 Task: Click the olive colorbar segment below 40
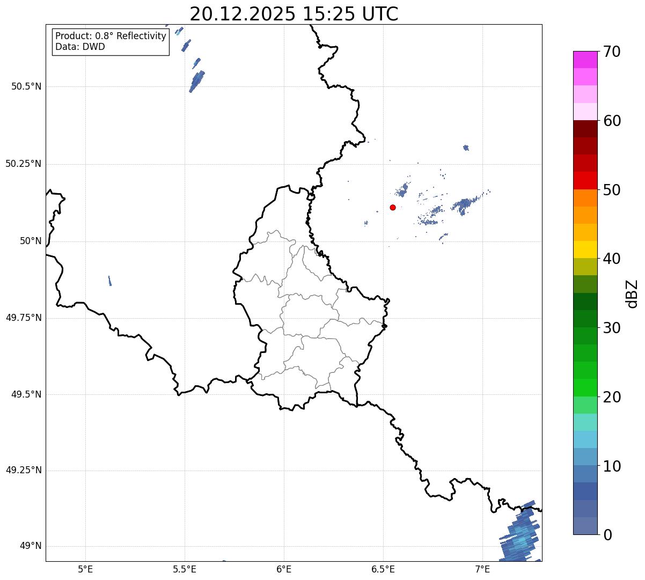tap(585, 267)
